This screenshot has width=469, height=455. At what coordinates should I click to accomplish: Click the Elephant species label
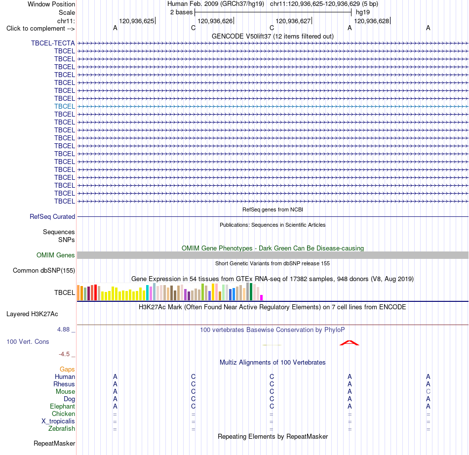click(x=63, y=406)
